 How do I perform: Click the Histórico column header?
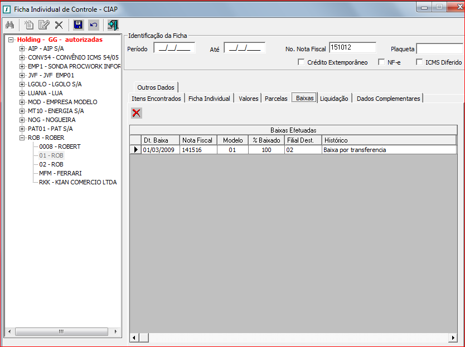(388, 140)
